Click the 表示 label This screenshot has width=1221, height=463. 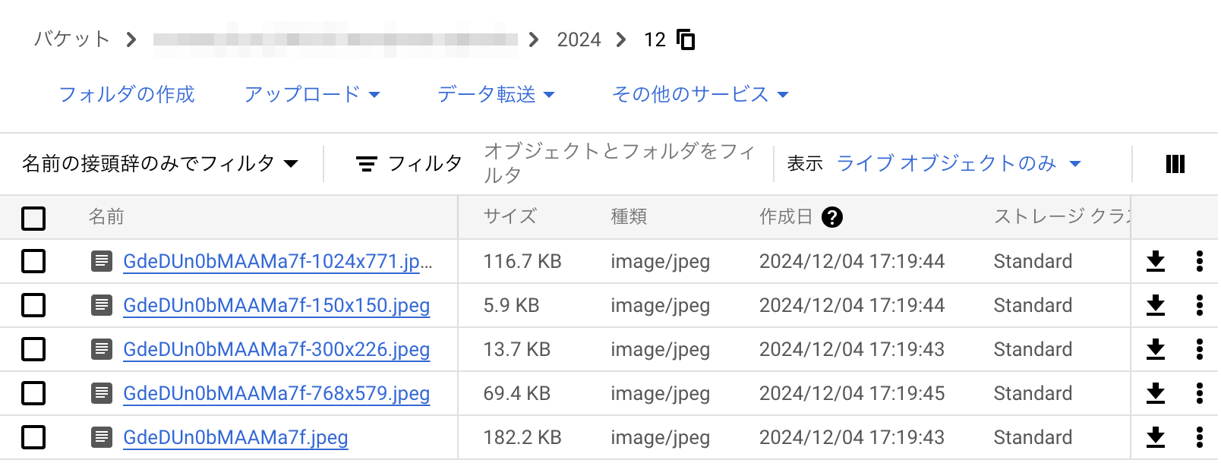point(805,163)
